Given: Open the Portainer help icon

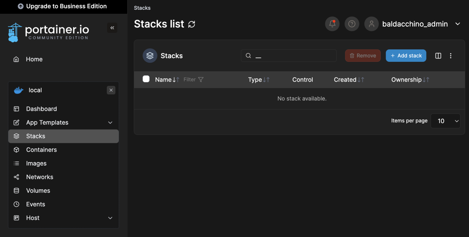Looking at the screenshot, I should pyautogui.click(x=352, y=24).
